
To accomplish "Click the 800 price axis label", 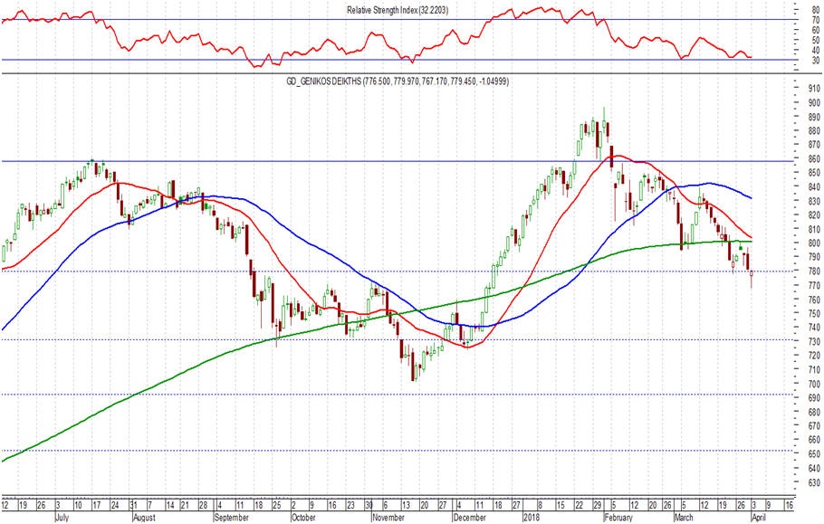I will coord(815,243).
